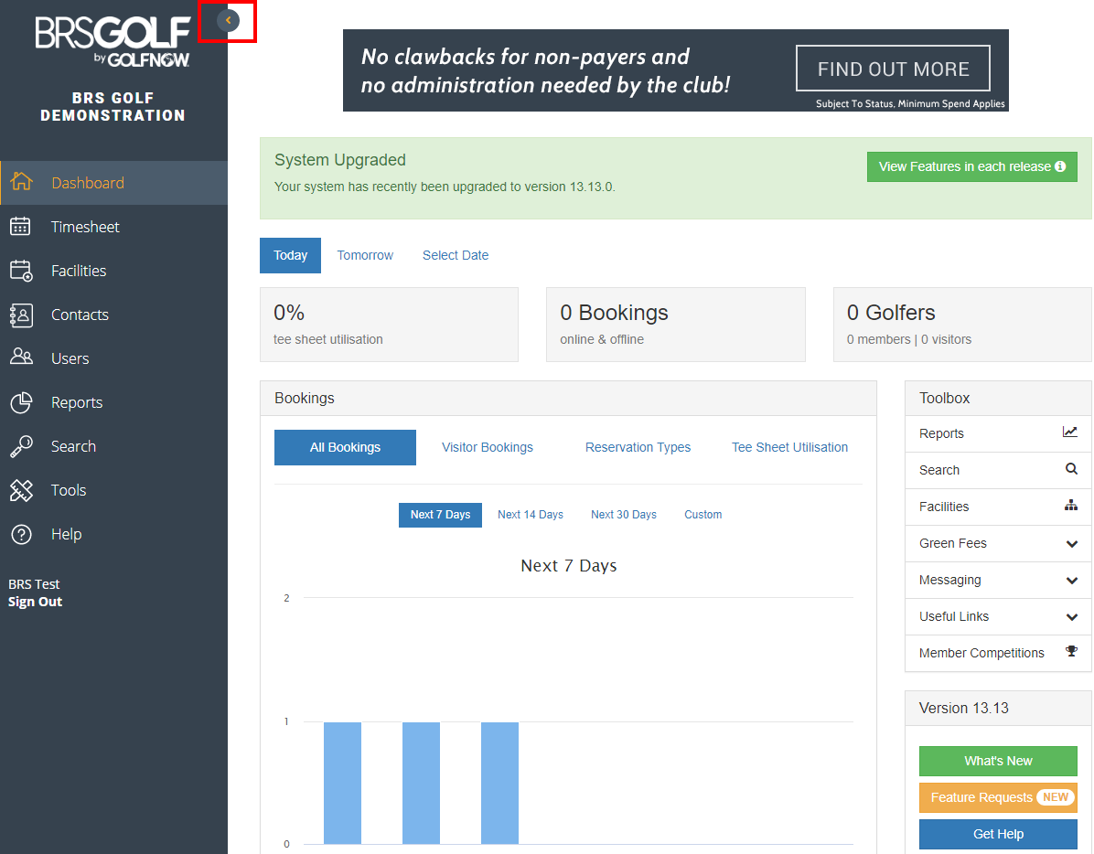Expand Useful Links text in Toolbox
Image resolution: width=1094 pixels, height=854 pixels.
(954, 616)
